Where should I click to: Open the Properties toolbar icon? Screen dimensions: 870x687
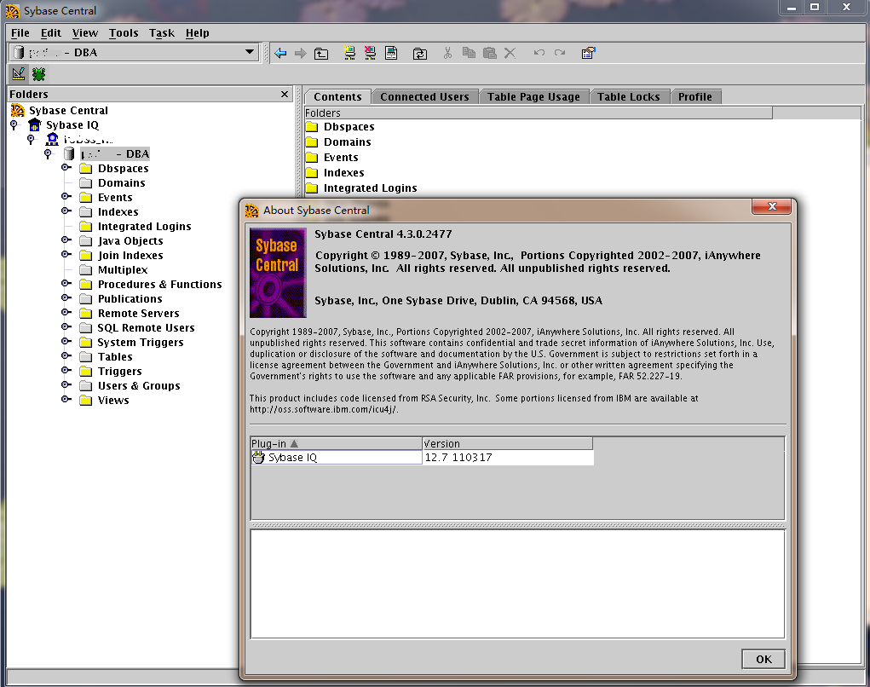[x=588, y=54]
